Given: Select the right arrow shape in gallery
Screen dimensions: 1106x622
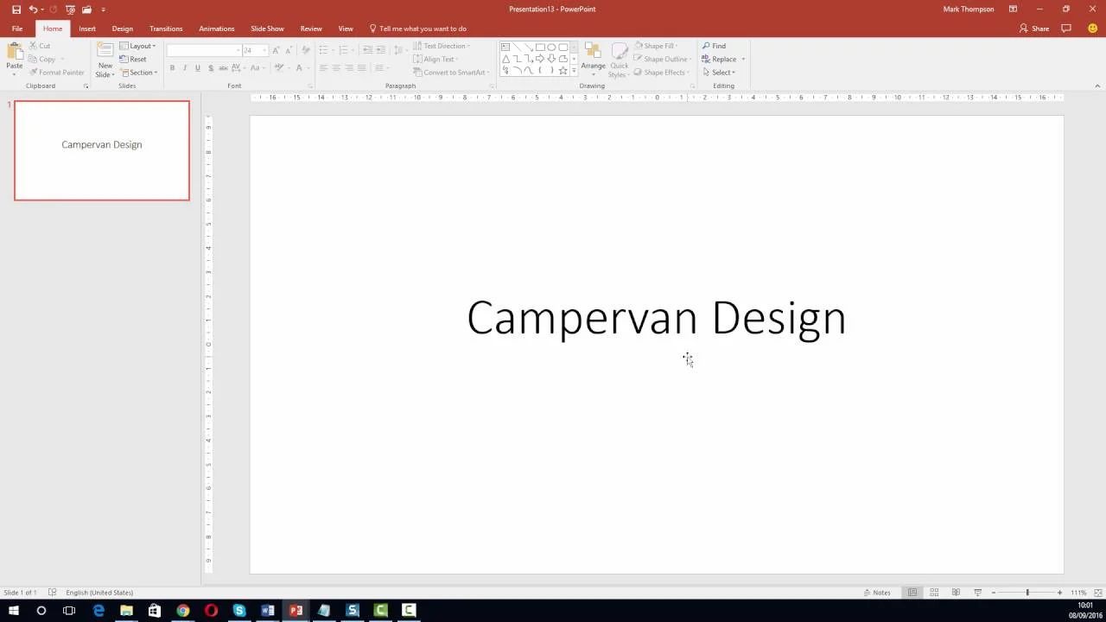Looking at the screenshot, I should 540,59.
